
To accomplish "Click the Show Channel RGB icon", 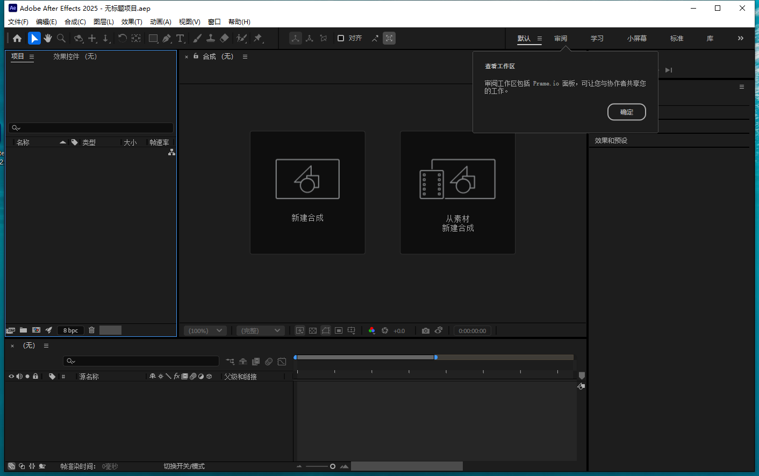I will click(371, 331).
